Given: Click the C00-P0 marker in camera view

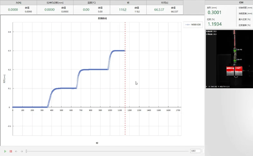Looking at the screenshot, I should click(235, 51).
